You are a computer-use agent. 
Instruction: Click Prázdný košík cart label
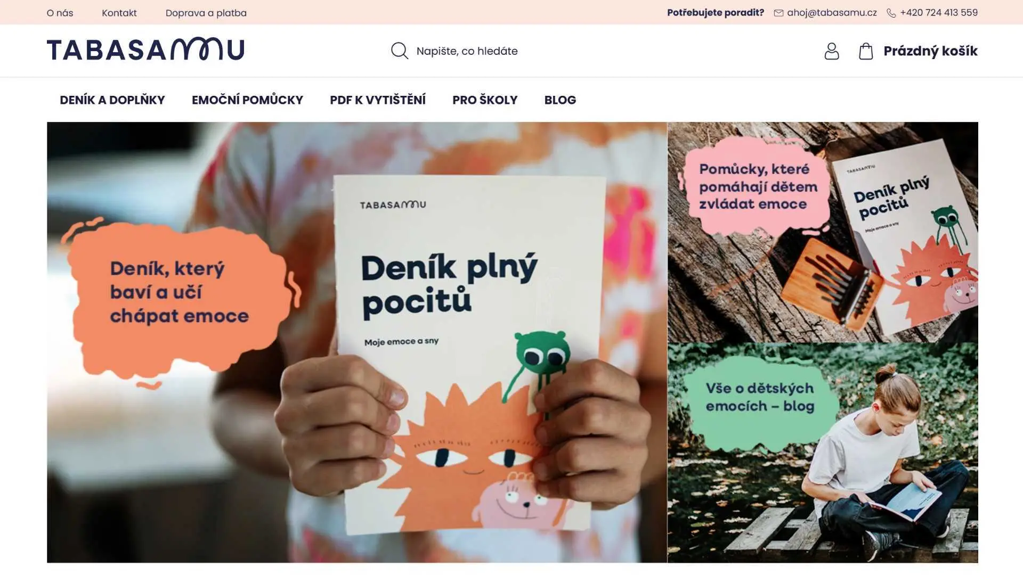(930, 51)
